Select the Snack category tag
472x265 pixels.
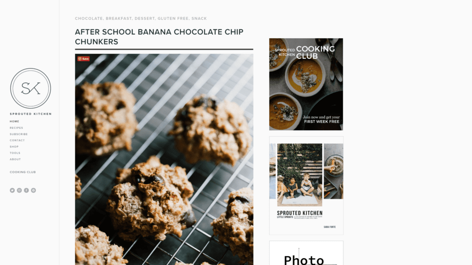pyautogui.click(x=199, y=18)
